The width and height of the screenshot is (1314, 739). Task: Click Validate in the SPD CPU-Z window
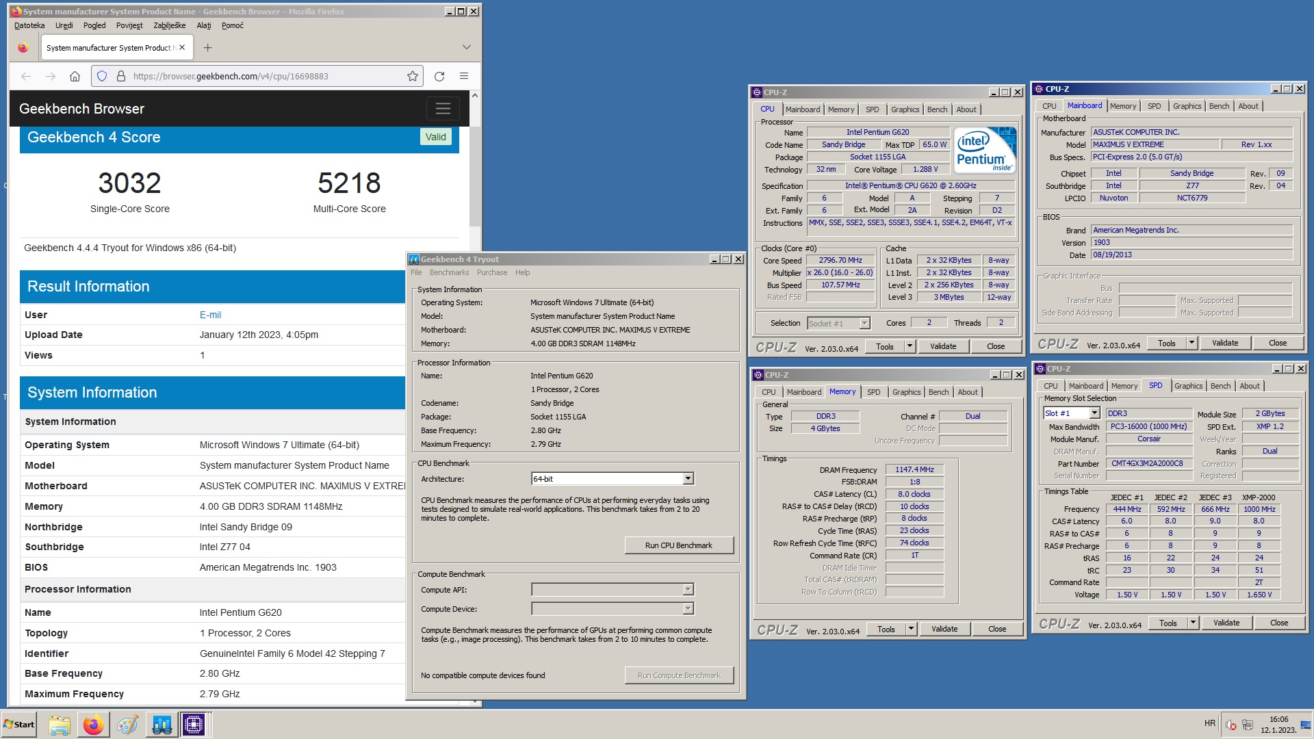1226,623
